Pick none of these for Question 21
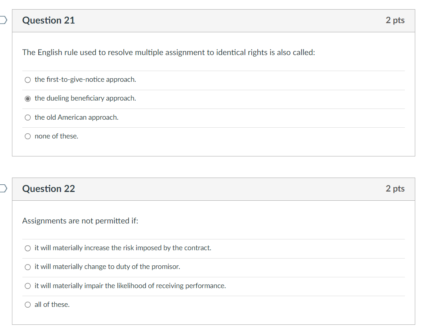This screenshot has width=434, height=334. tap(28, 136)
